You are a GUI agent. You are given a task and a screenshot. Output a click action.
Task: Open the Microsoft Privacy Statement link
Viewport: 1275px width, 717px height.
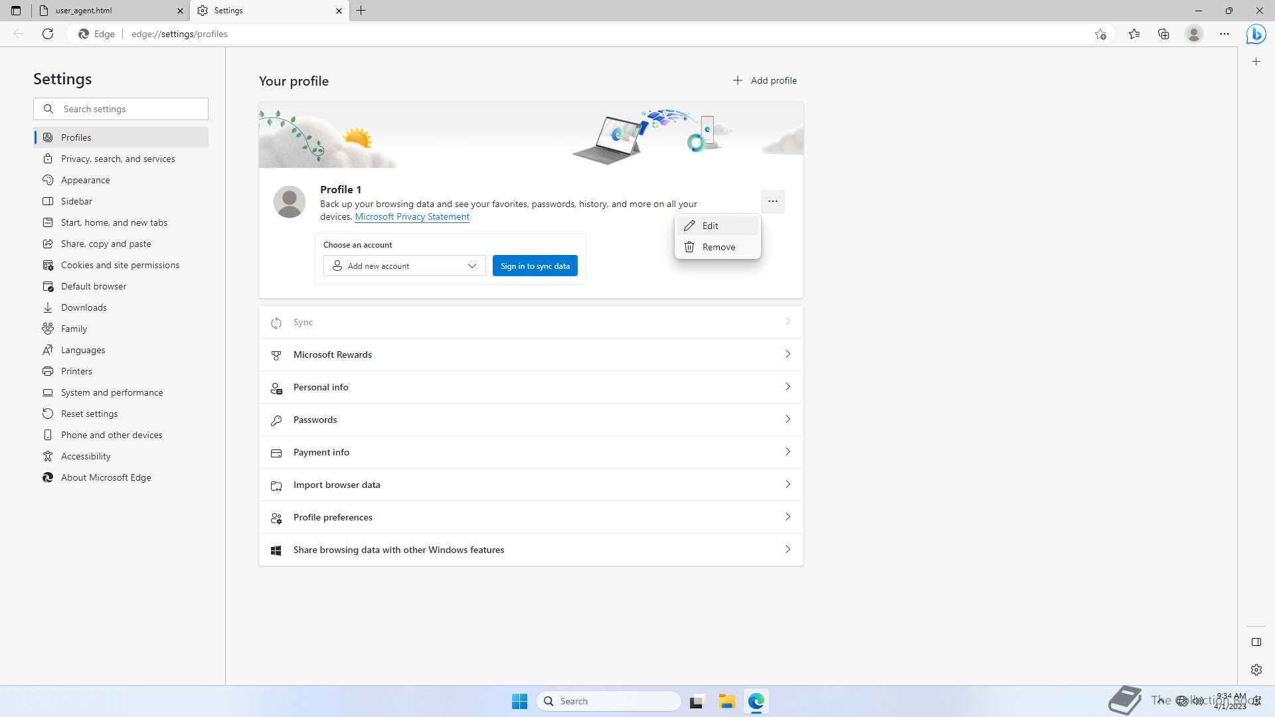412,216
